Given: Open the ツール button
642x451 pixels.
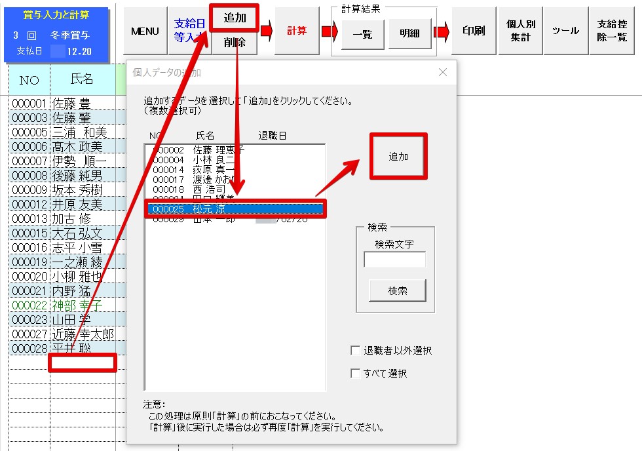Looking at the screenshot, I should click(x=565, y=31).
